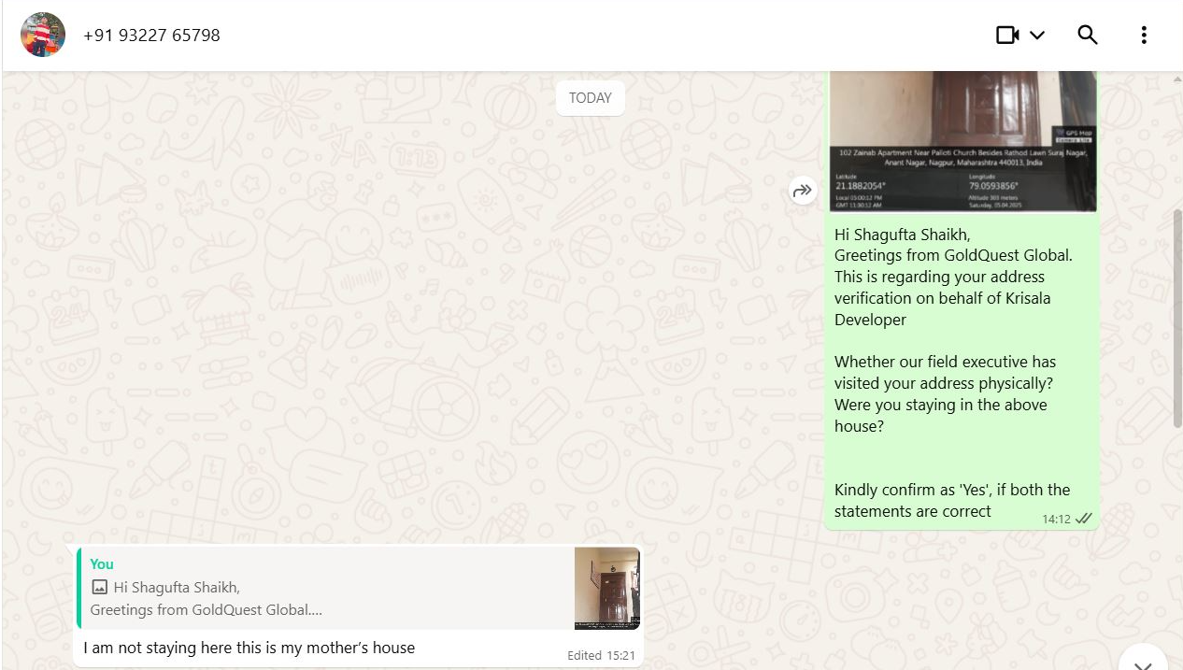1183x670 pixels.
Task: Click the door thumbnail in quoted reply
Action: (606, 589)
